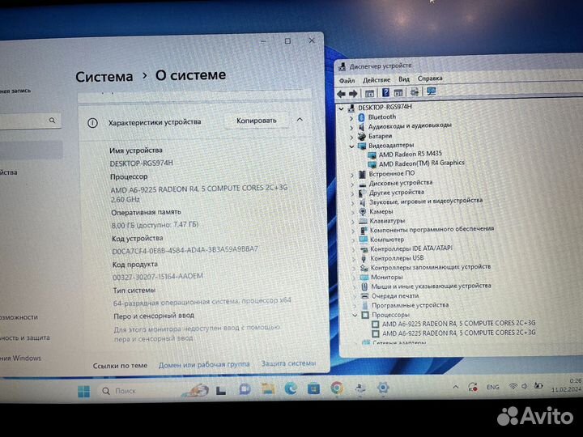
Task: Expand the Батареи category
Action: point(351,137)
